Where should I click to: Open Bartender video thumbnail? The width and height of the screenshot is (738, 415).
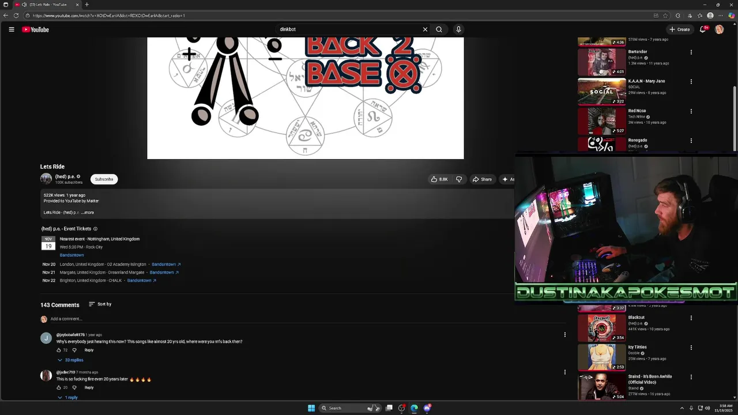[601, 61]
